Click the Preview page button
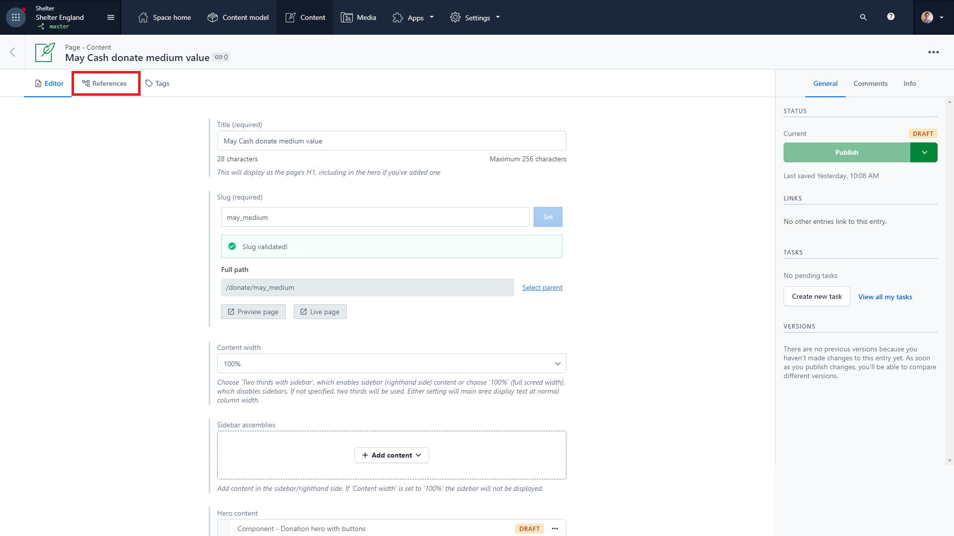The width and height of the screenshot is (954, 536). [253, 311]
